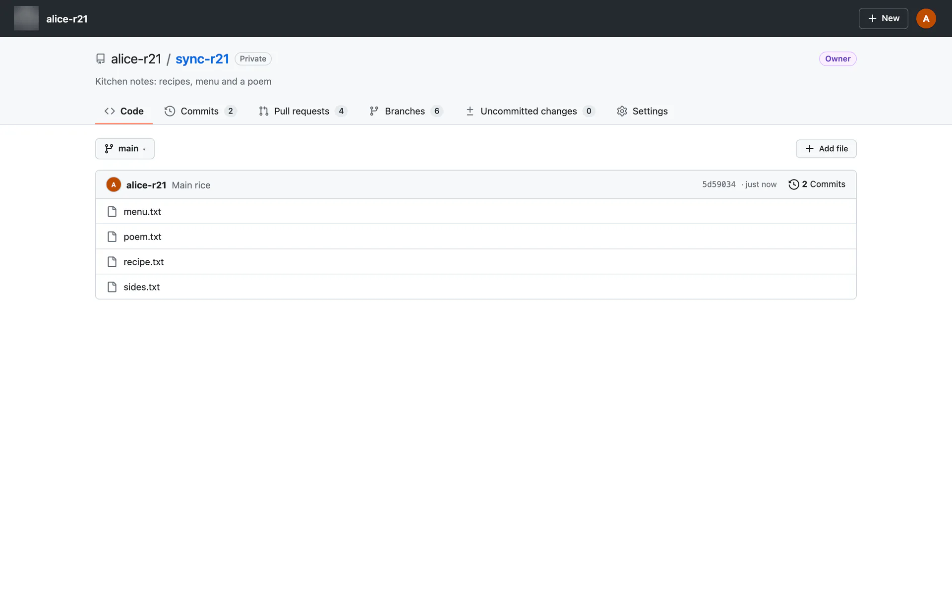This screenshot has height=595, width=952.
Task: Click the just now timestamp
Action: pyautogui.click(x=761, y=184)
